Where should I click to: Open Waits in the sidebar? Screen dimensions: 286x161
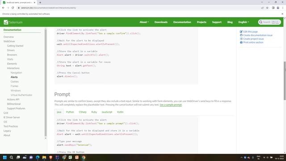point(10,59)
